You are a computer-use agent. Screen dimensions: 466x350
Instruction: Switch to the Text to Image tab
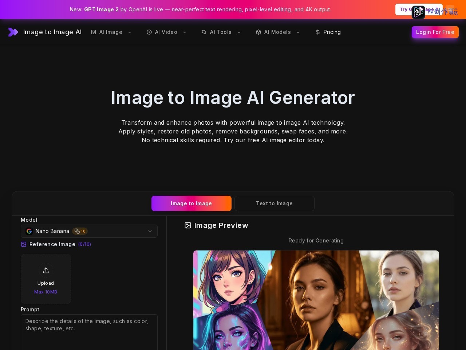[x=275, y=203]
